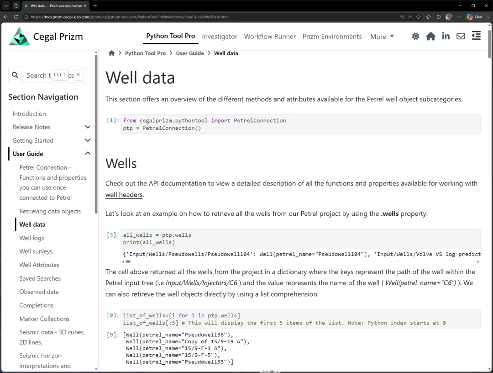Click the ptp = PetrelConnection() code line
Image resolution: width=493 pixels, height=373 pixels.
(162, 128)
